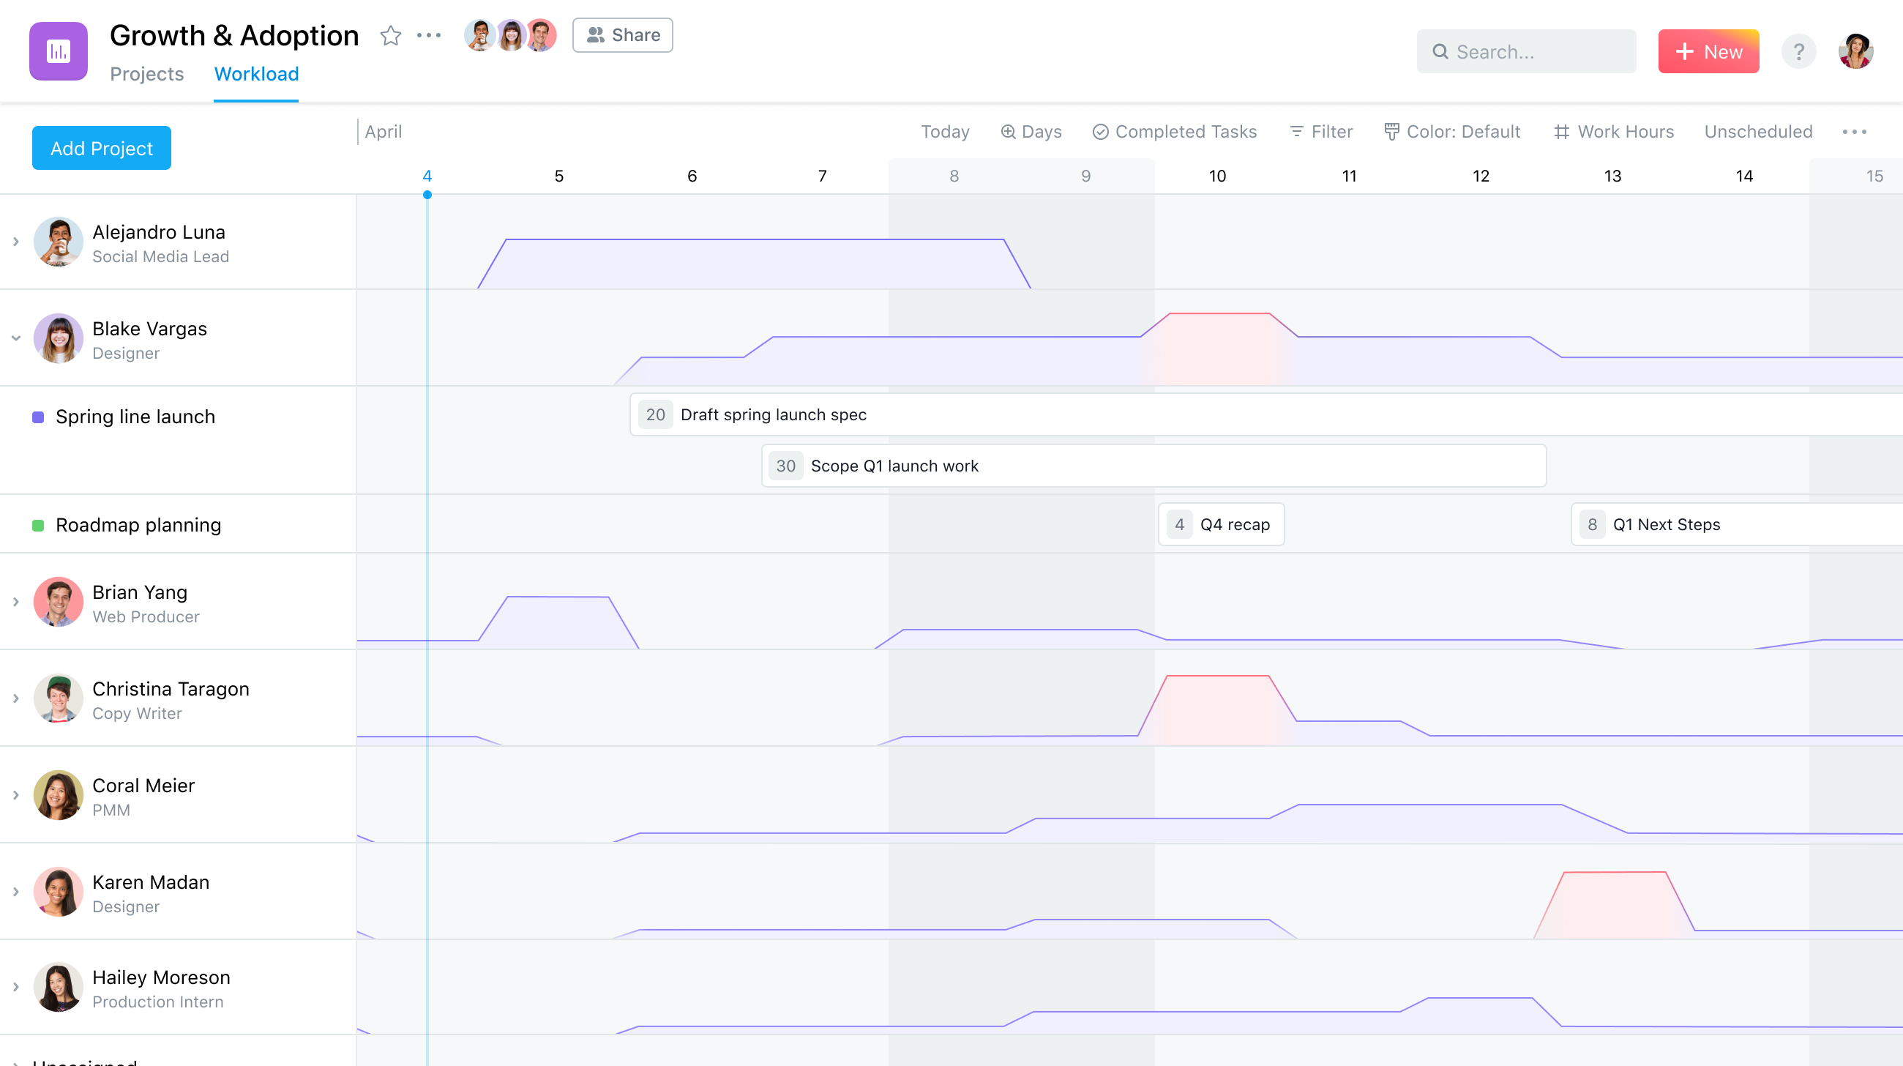This screenshot has height=1066, width=1903.
Task: Switch to the Projects tab
Action: [148, 73]
